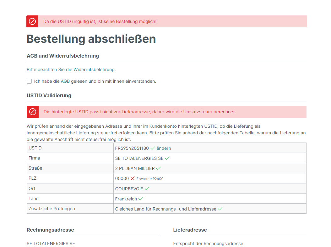Click ändern to change the USTID

pyautogui.click(x=164, y=148)
